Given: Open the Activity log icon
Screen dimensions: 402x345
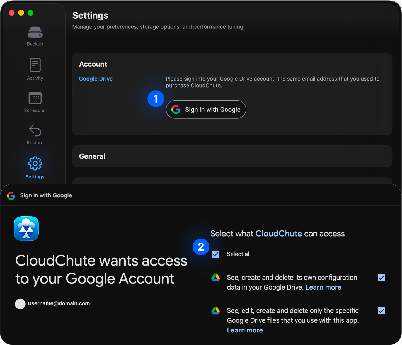Looking at the screenshot, I should click(x=35, y=65).
